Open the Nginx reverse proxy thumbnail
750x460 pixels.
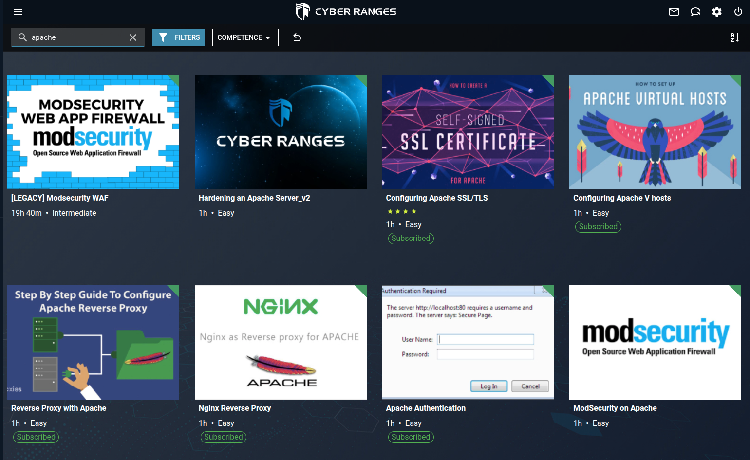pos(281,342)
